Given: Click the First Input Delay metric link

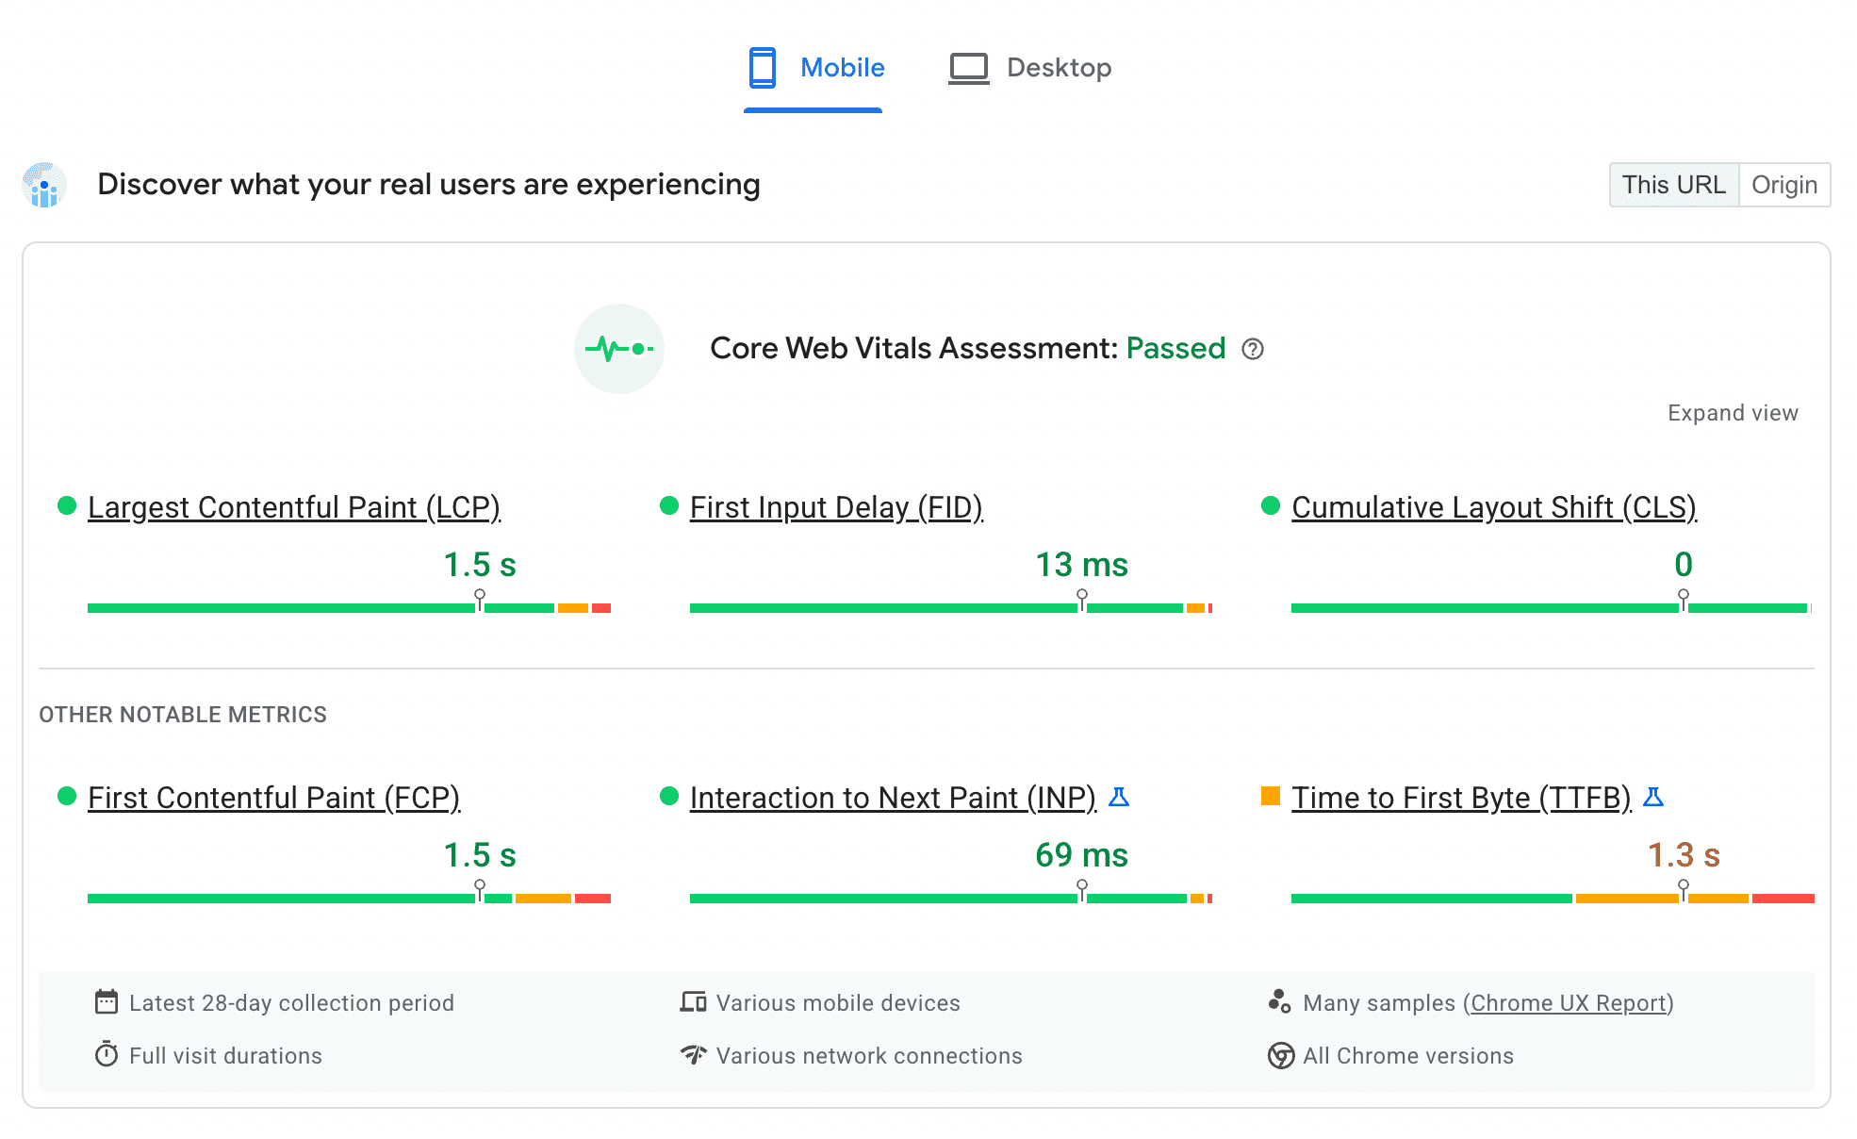Looking at the screenshot, I should [x=834, y=505].
